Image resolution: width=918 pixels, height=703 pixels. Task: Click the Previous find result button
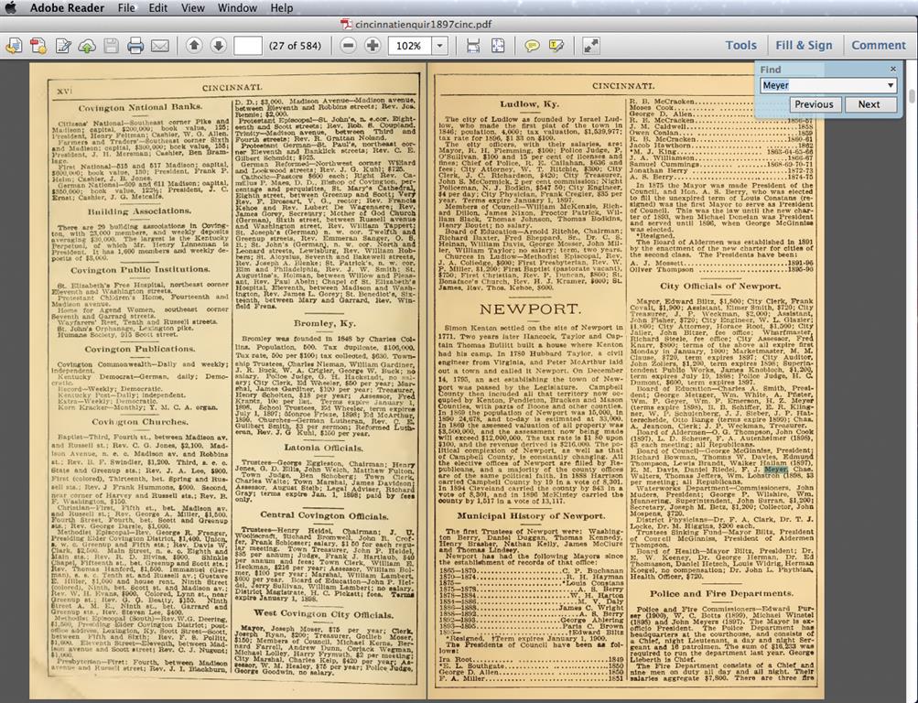tap(814, 104)
